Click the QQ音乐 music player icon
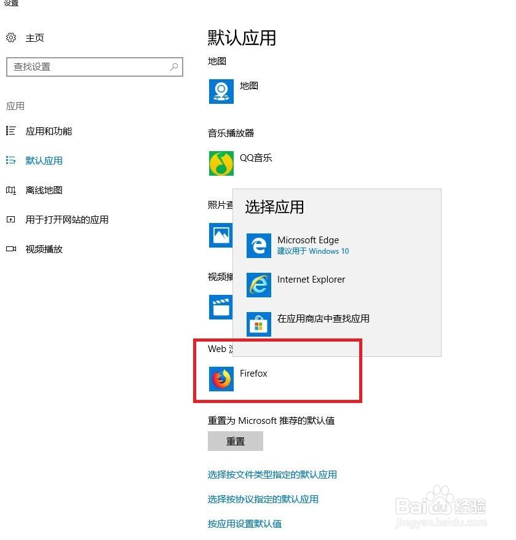Viewport: 516px width, 540px height. point(221,163)
